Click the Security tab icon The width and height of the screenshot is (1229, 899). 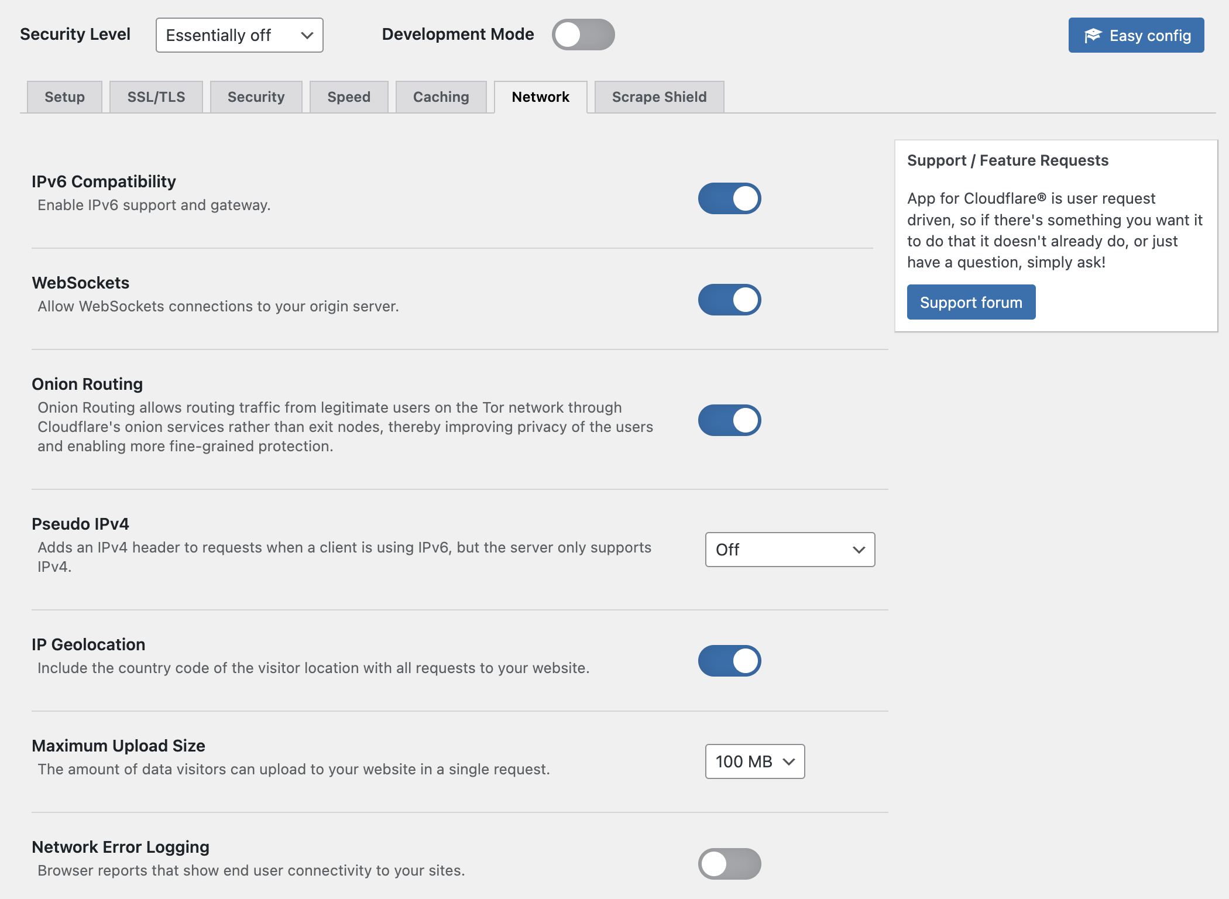[x=256, y=95]
